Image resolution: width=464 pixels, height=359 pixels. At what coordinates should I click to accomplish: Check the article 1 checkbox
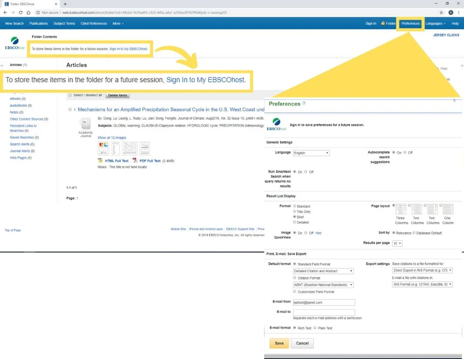(x=70, y=109)
